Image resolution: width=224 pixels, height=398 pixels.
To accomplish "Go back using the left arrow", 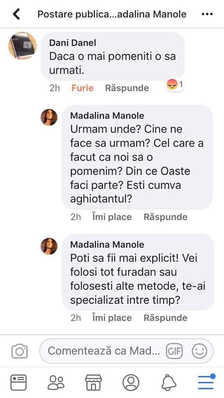I will click(17, 14).
